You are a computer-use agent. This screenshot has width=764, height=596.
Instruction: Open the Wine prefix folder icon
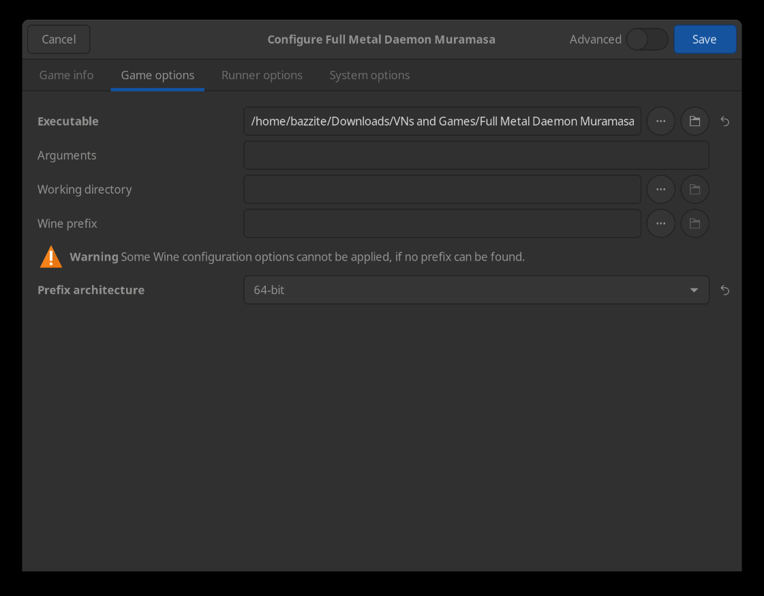click(694, 224)
